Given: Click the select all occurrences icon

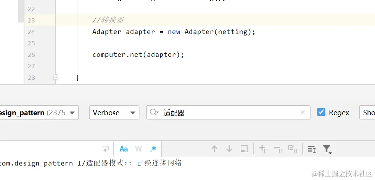Looking at the screenshot, I should (x=293, y=149).
